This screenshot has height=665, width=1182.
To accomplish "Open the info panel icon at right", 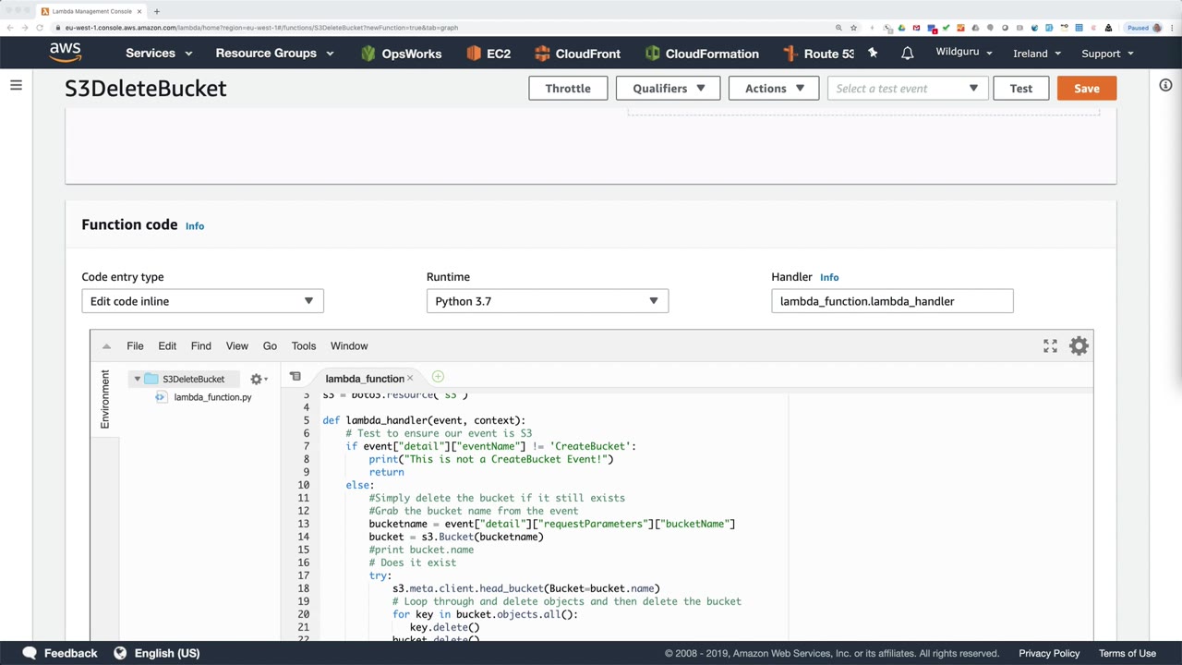I will (1165, 85).
